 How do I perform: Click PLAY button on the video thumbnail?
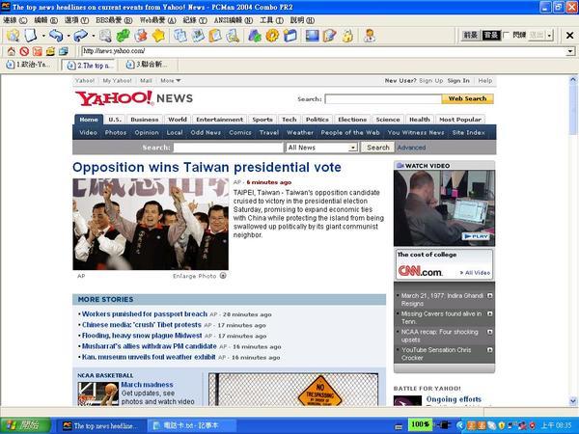pos(476,236)
